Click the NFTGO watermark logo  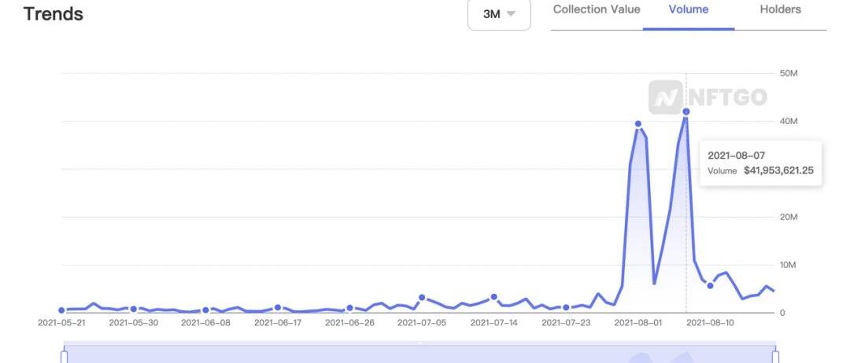[x=708, y=97]
